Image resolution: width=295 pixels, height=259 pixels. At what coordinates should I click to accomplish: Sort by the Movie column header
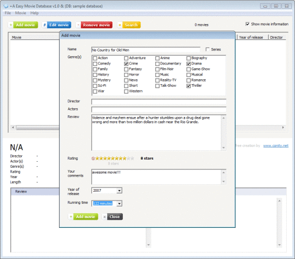tap(35, 37)
